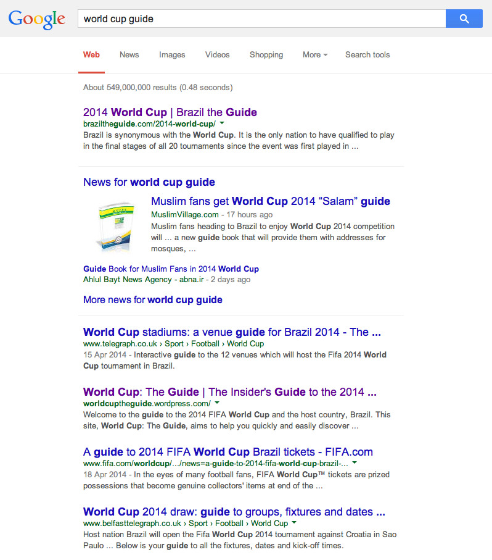Click the blue search magnifier button
Image resolution: width=492 pixels, height=560 pixels.
pyautogui.click(x=464, y=19)
